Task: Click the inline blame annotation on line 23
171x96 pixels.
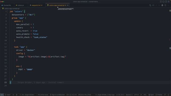Action: tap(41, 82)
